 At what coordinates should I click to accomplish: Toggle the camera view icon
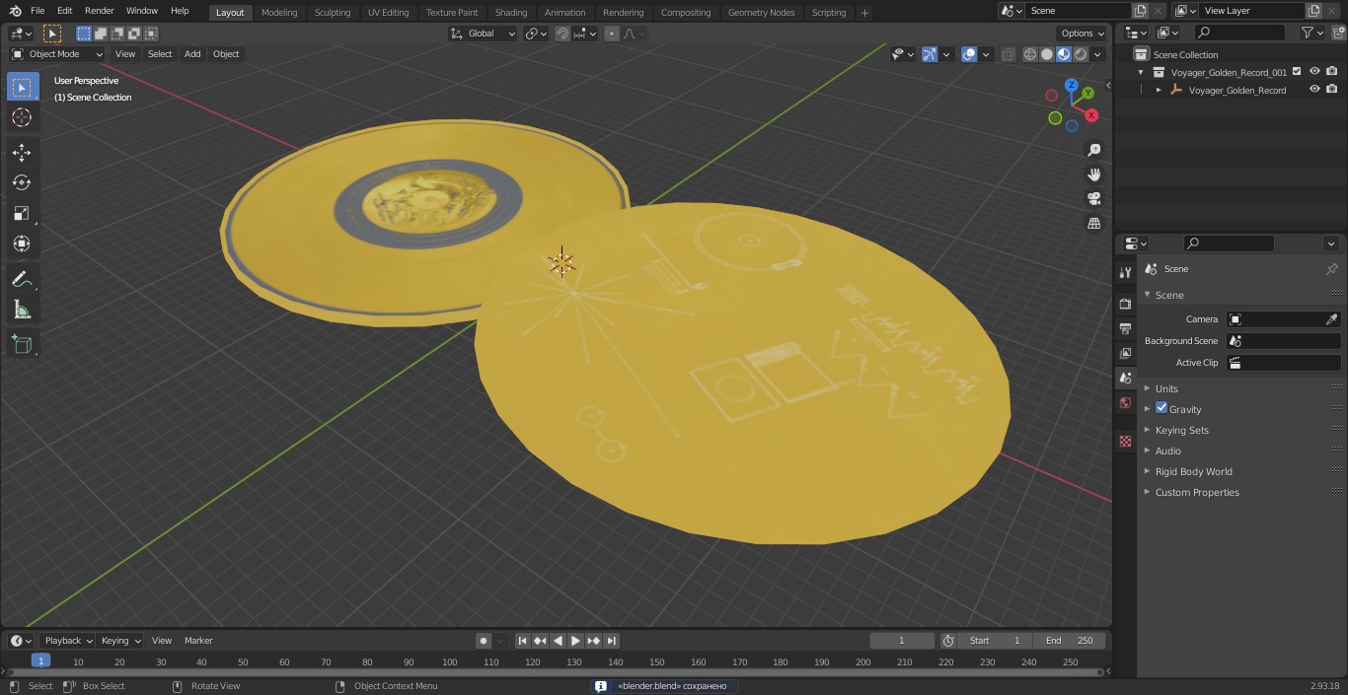(1093, 199)
